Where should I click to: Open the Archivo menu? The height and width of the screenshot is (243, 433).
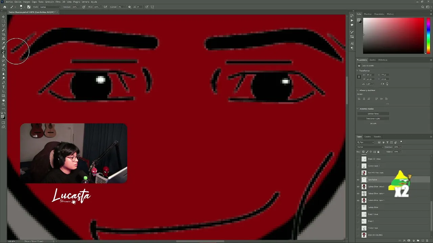(x=9, y=2)
